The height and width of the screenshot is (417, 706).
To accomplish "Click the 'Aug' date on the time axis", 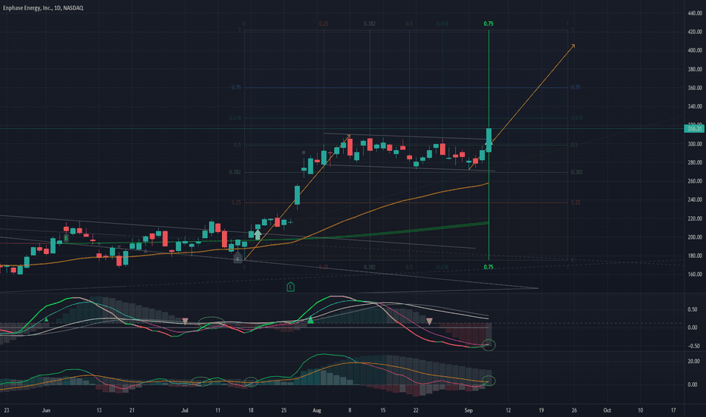I will [317, 410].
